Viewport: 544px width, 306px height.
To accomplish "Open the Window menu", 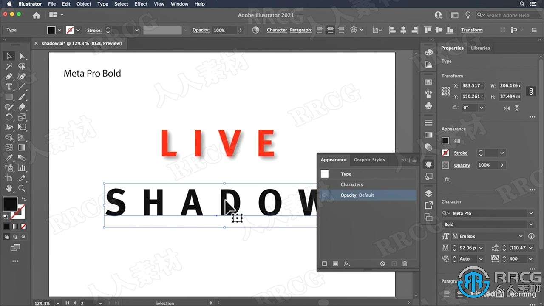I will pos(179,4).
